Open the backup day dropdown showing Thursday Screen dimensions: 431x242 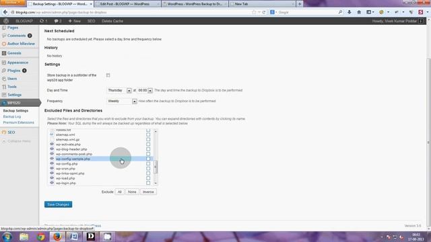[x=119, y=90]
